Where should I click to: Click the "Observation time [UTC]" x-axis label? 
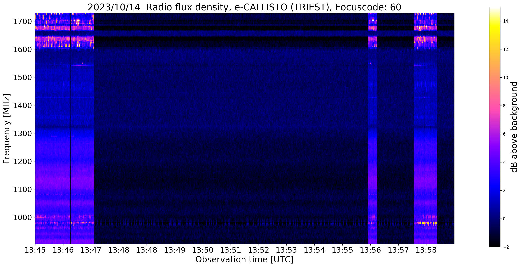[x=244, y=260]
